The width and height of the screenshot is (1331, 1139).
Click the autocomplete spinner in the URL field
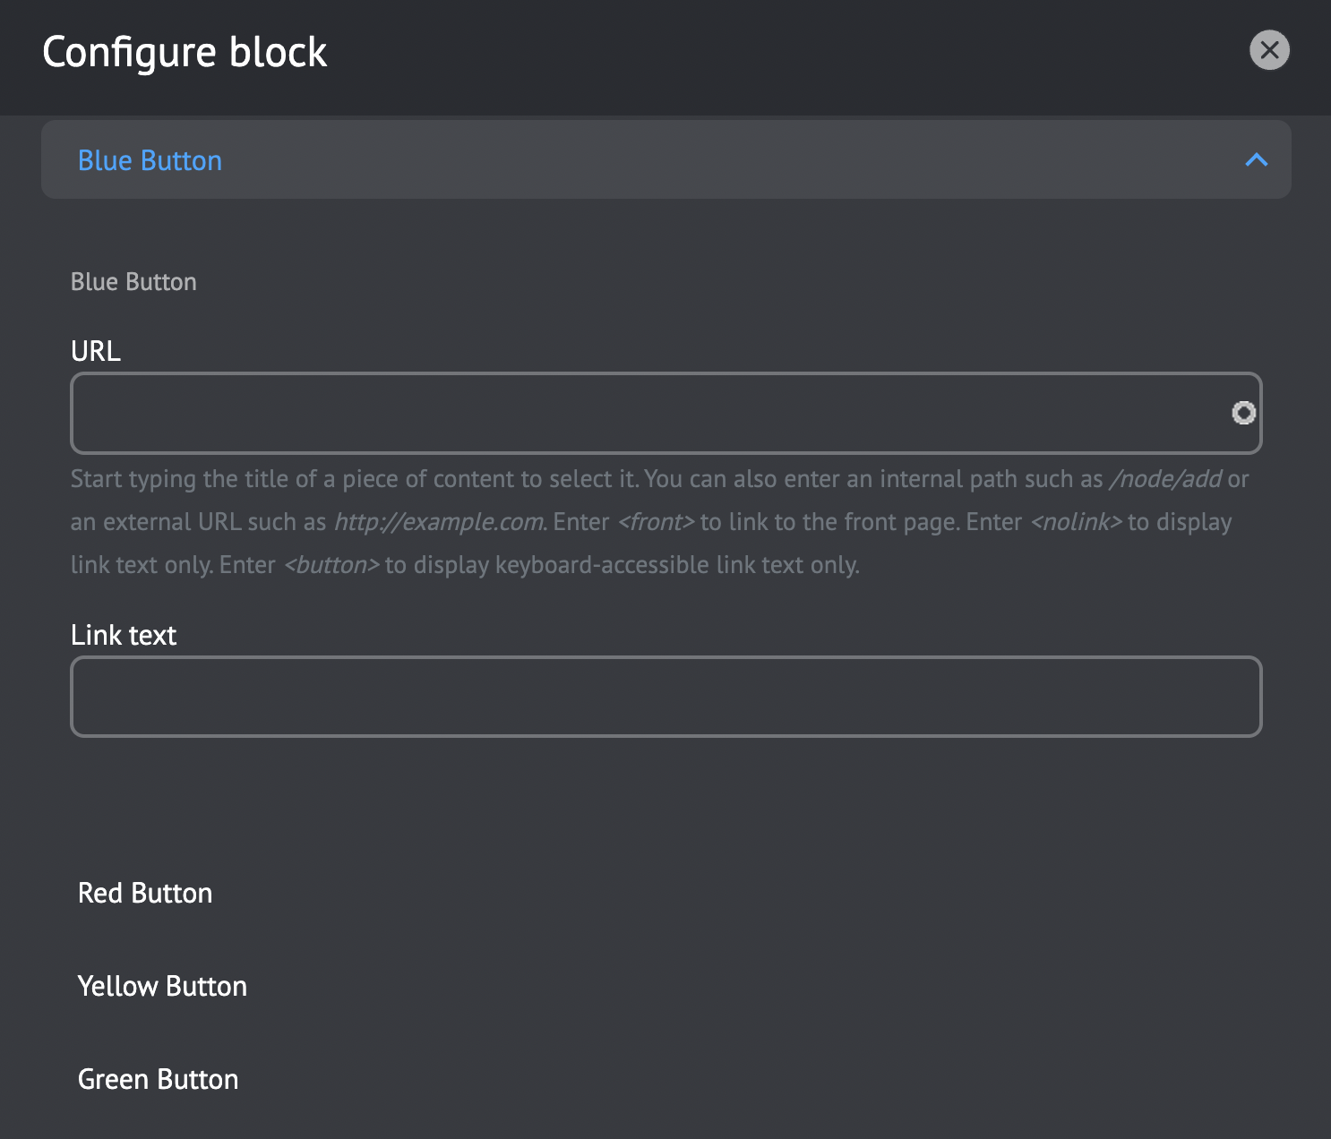click(1242, 413)
